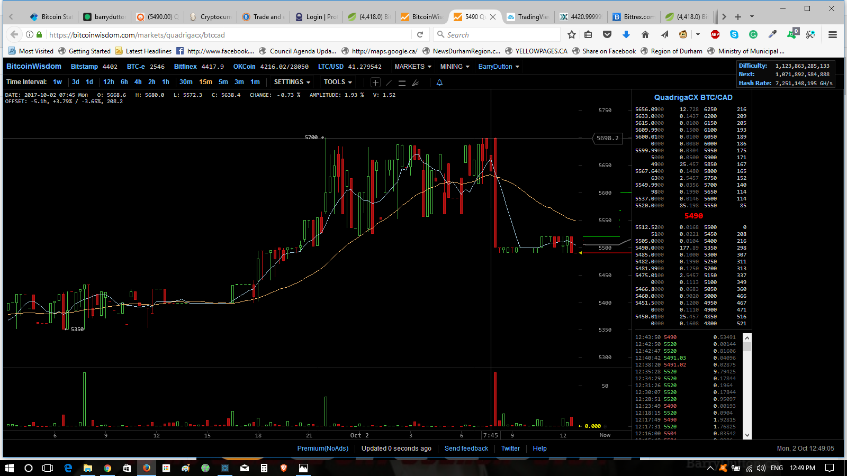Save page to Pocket
The height and width of the screenshot is (476, 847).
click(x=607, y=35)
